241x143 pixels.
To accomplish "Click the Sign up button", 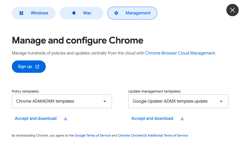I will [29, 67].
